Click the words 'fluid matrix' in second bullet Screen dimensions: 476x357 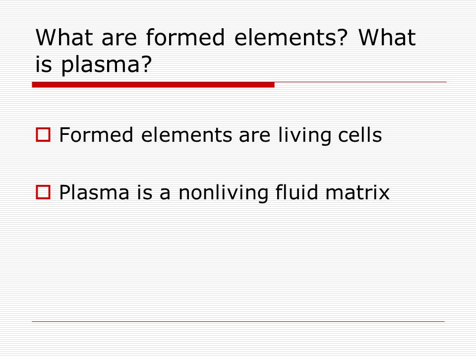click(333, 192)
